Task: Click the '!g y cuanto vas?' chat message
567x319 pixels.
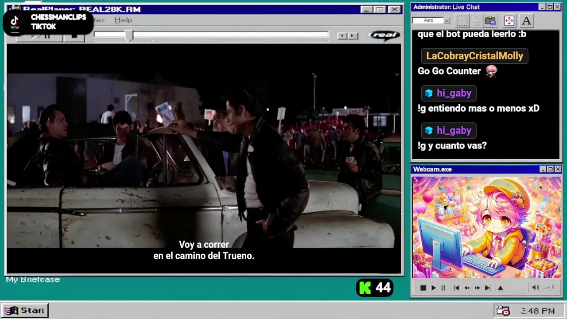Action: (x=452, y=145)
